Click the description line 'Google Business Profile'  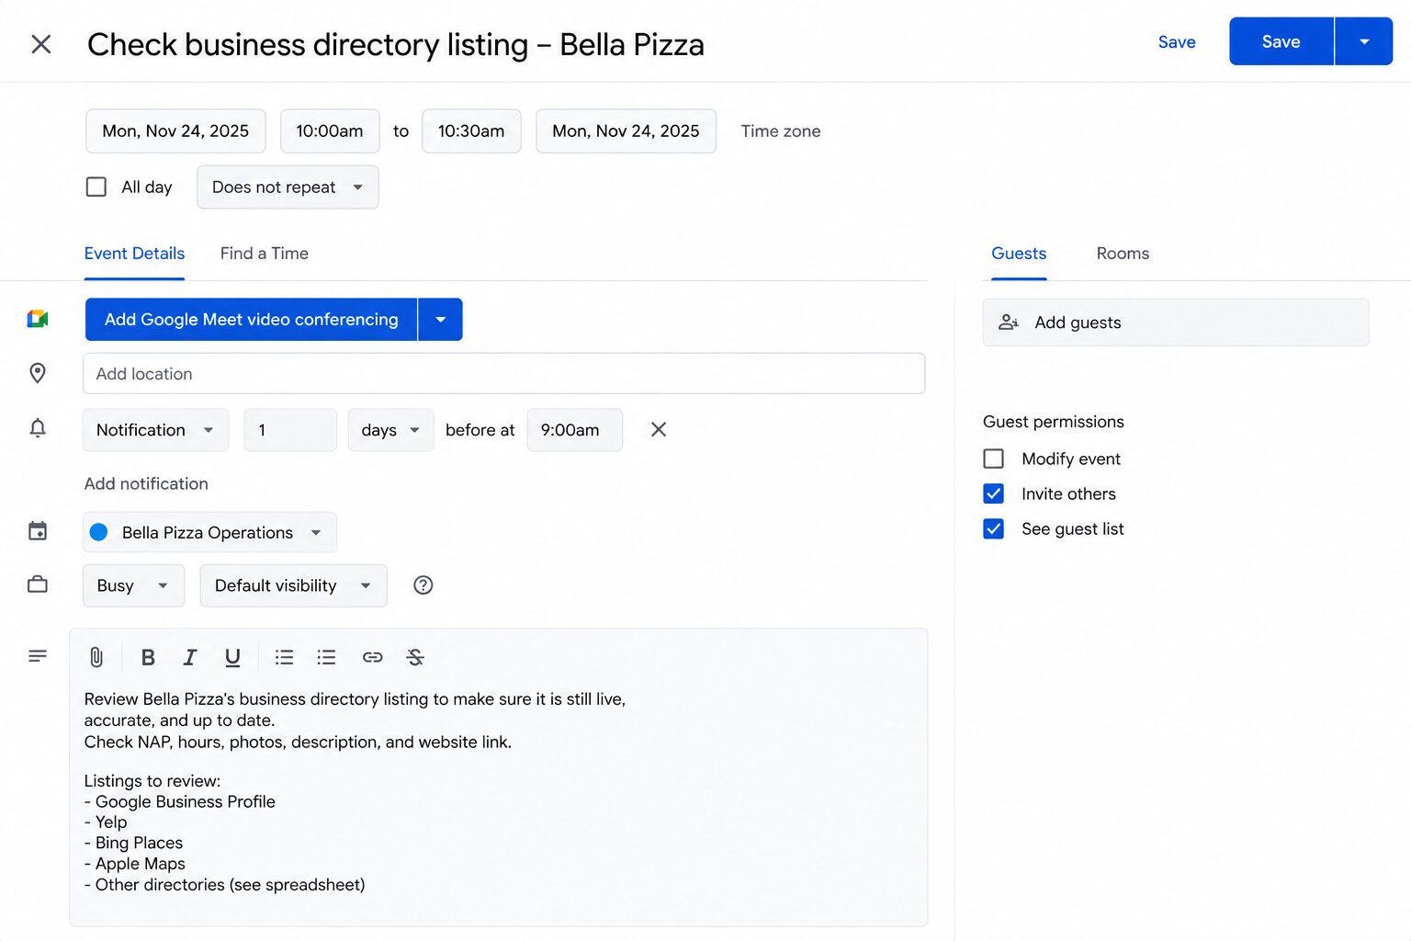click(x=186, y=801)
